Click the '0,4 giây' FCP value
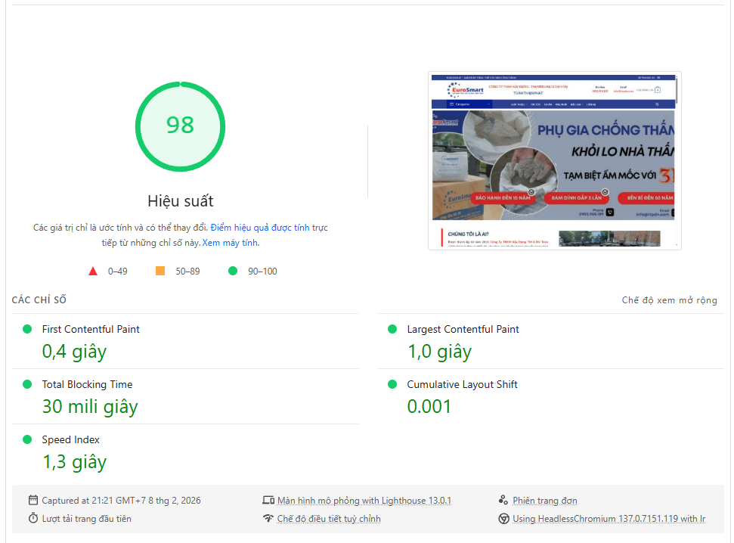The height and width of the screenshot is (543, 734). click(x=74, y=352)
